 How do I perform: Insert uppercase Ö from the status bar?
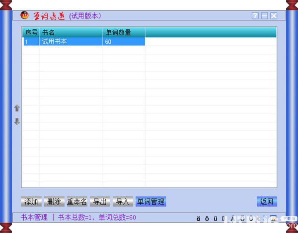(242, 219)
